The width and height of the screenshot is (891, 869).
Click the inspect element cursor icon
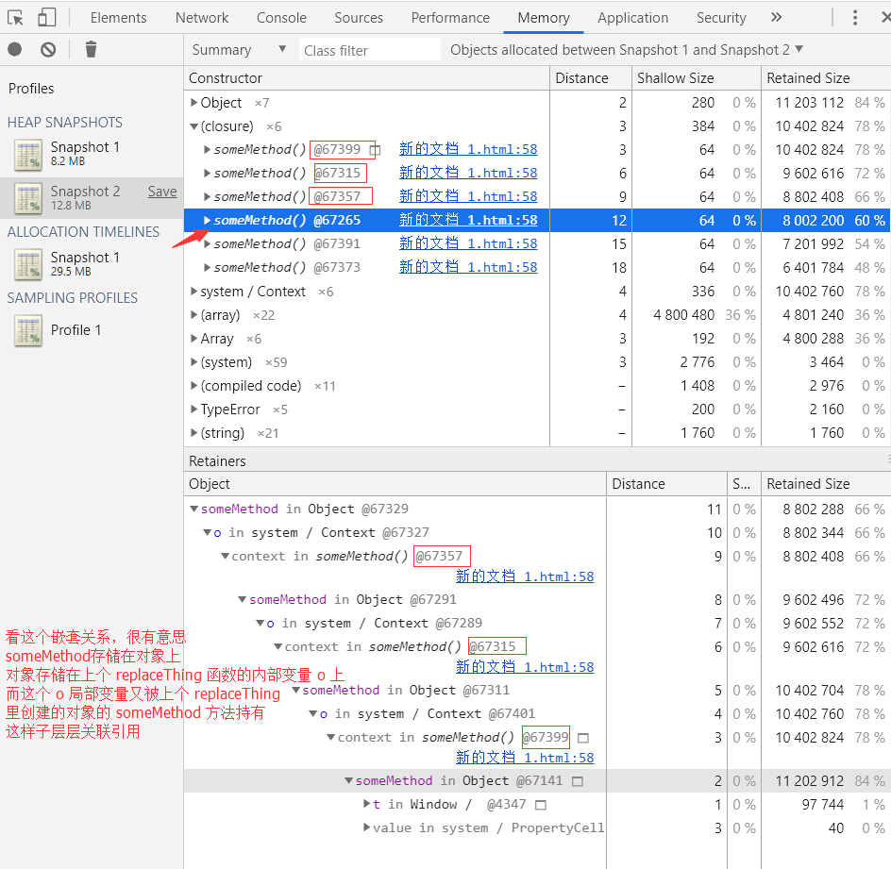coord(15,17)
